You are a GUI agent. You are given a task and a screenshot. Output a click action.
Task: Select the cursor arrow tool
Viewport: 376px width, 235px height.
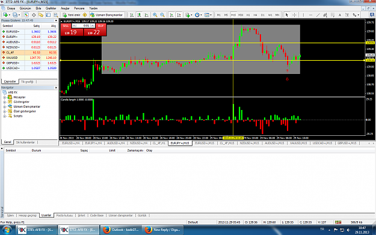tap(286, 15)
